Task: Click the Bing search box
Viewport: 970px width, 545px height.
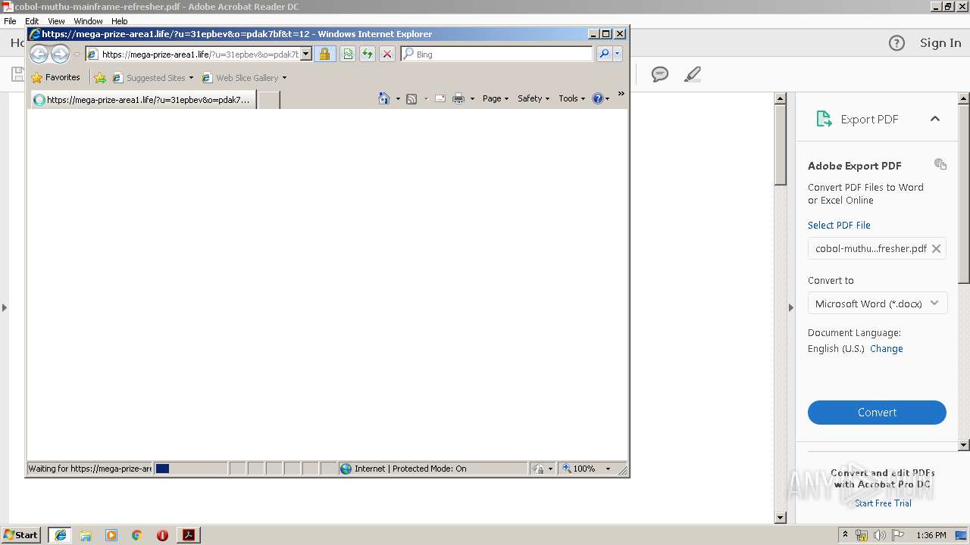Action: click(497, 54)
